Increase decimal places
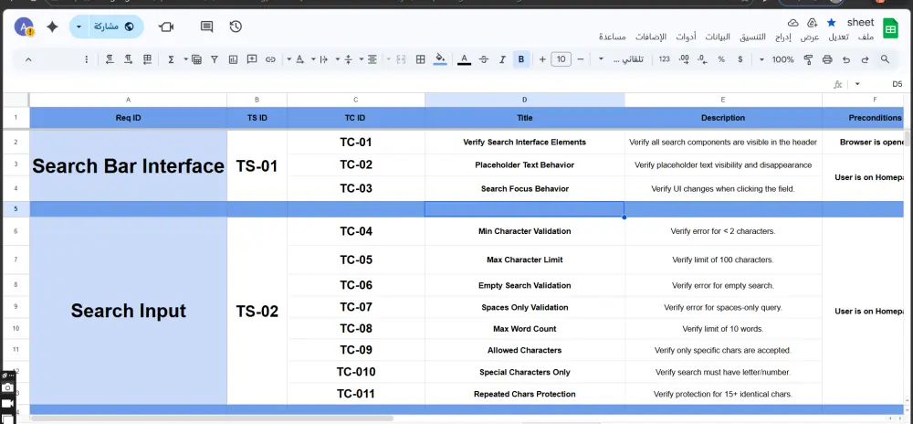 684,59
